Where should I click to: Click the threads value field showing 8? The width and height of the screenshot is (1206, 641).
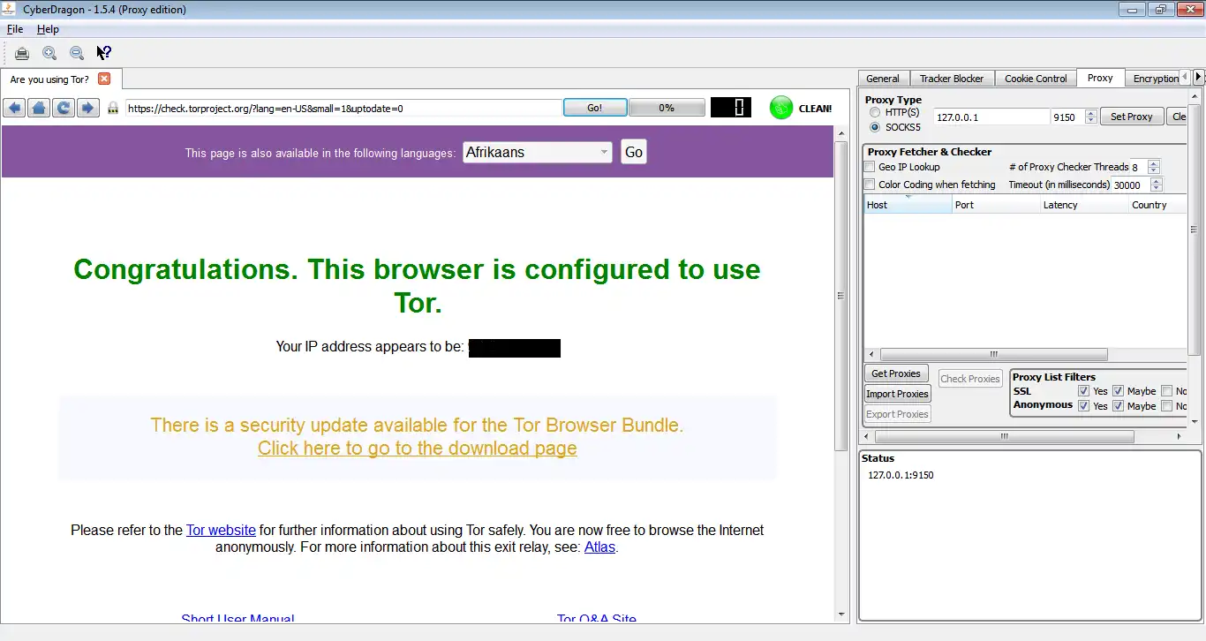click(1138, 167)
